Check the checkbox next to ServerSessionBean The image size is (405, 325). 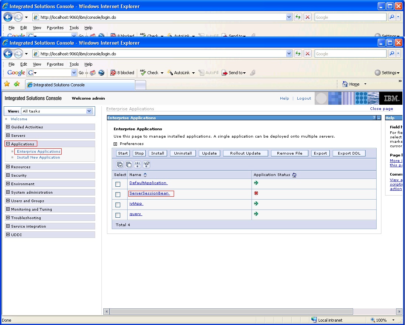tap(118, 194)
